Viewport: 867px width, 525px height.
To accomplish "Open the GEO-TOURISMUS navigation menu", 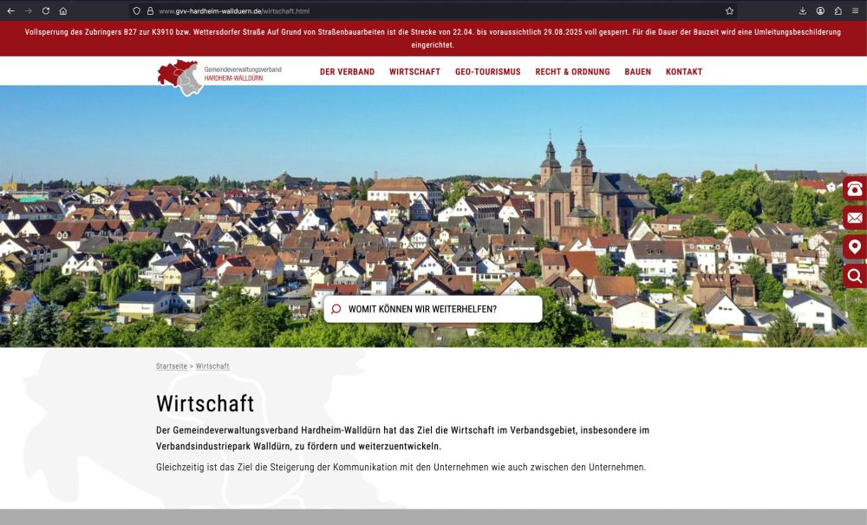I will pos(488,72).
